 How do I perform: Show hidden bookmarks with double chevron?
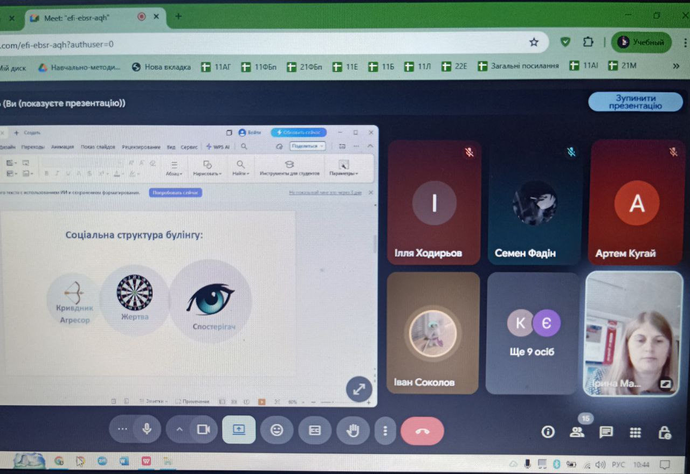[x=676, y=66]
